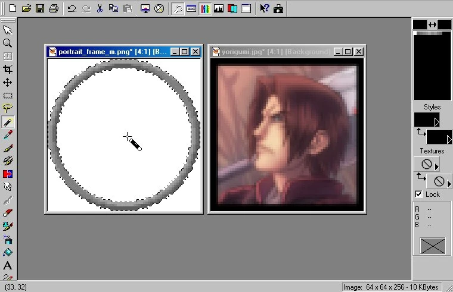The height and width of the screenshot is (292, 453).
Task: Select the Mover tool
Action: click(x=8, y=83)
